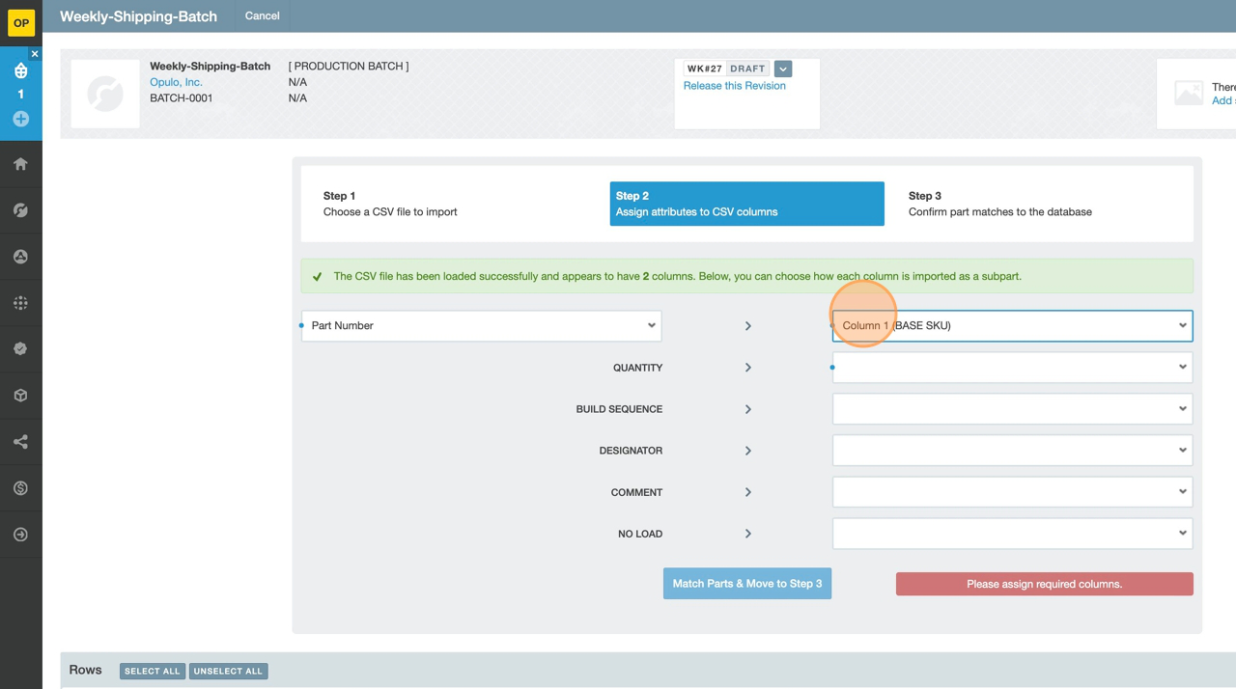
Task: Open the DESIGNATOR column dropdown
Action: [x=1012, y=451]
